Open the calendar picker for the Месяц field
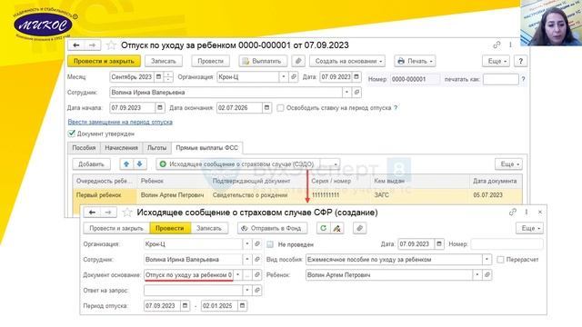The height and width of the screenshot is (327, 582). click(x=158, y=76)
